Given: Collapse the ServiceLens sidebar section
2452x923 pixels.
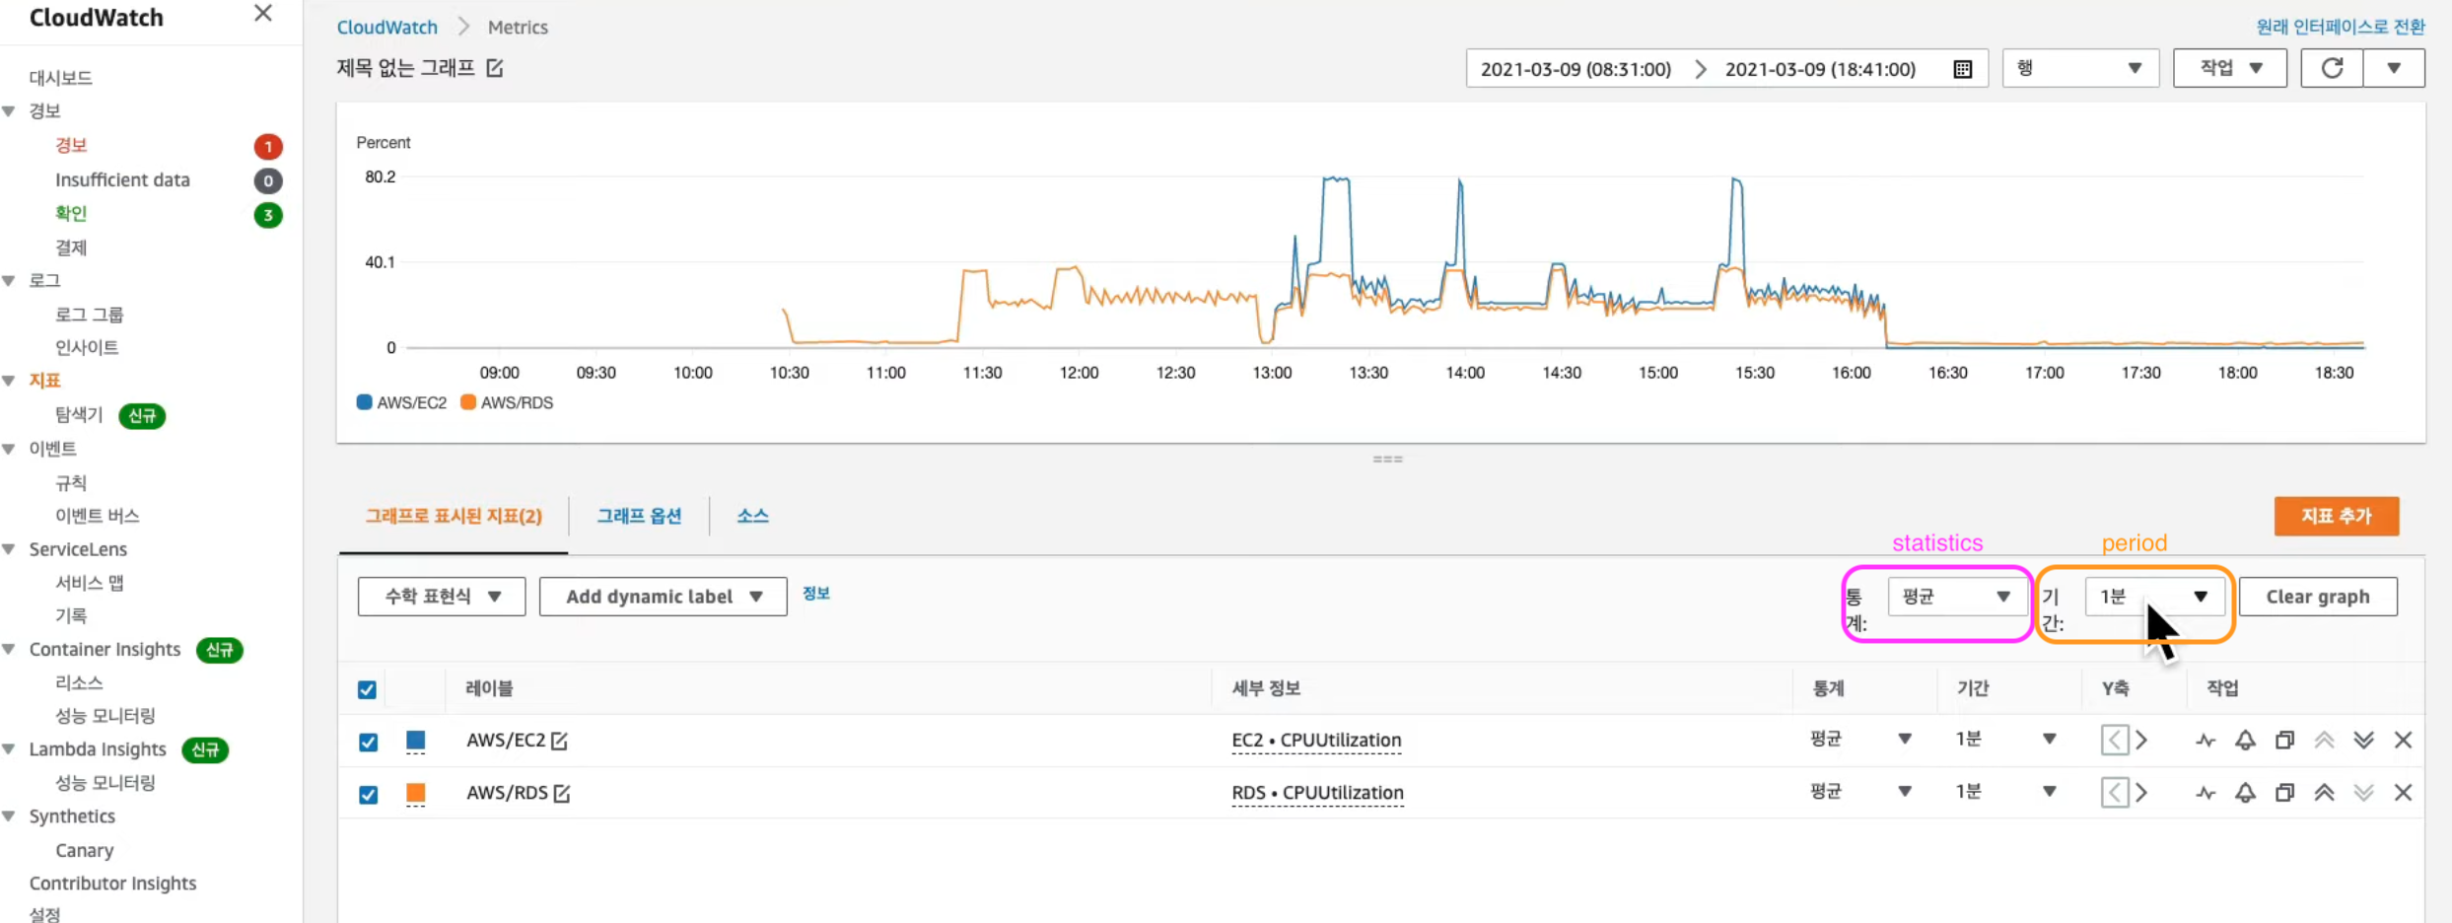Looking at the screenshot, I should (9, 549).
